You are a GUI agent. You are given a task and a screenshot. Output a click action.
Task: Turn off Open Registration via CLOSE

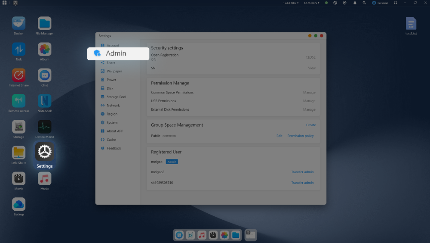(x=310, y=57)
